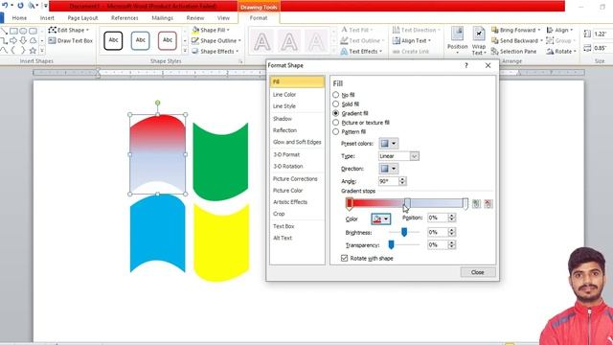
Task: Open gradient stop Color dropdown
Action: tap(380, 219)
